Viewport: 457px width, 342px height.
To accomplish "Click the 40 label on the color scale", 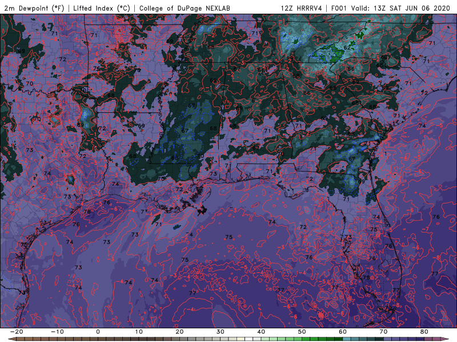I will (x=261, y=332).
